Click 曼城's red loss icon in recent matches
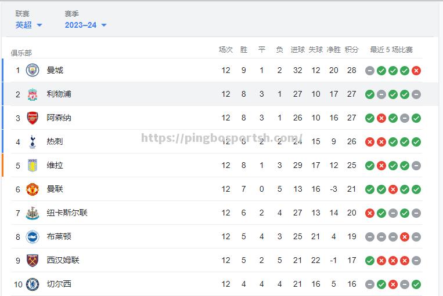 click(x=416, y=71)
